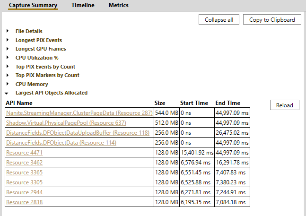The image size is (306, 216).
Task: Open the Resource 2944 link
Action: pyautogui.click(x=24, y=192)
